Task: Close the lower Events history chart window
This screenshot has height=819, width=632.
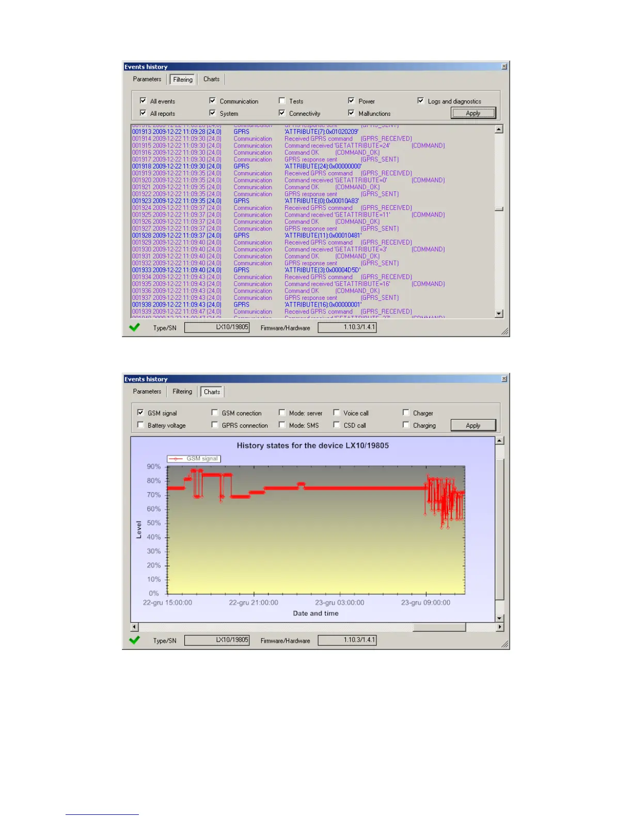Action: click(504, 379)
